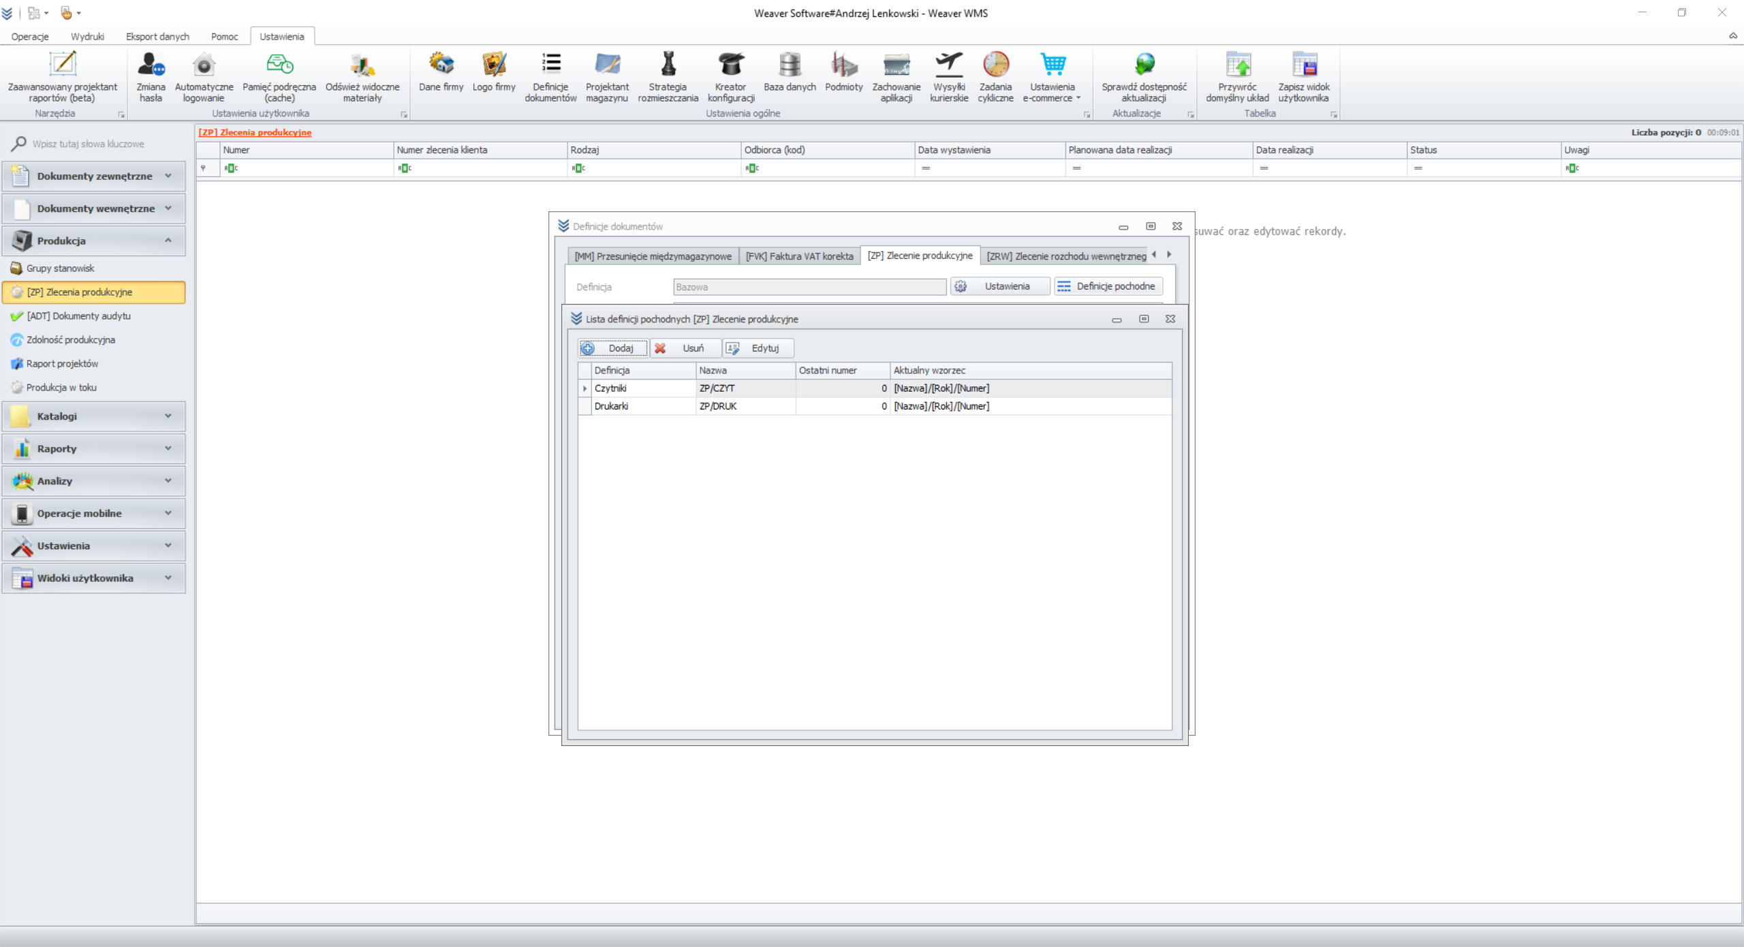Select [ZP] Zlecenia produkcyjne sidebar item
Screen dimensions: 1744x947
click(x=93, y=292)
